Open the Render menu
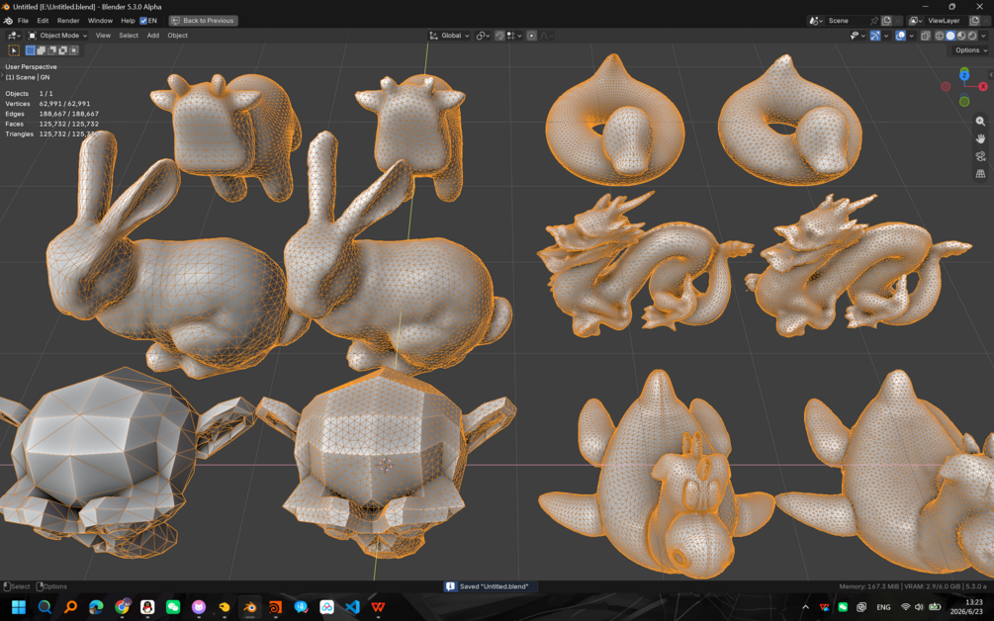 (x=68, y=21)
